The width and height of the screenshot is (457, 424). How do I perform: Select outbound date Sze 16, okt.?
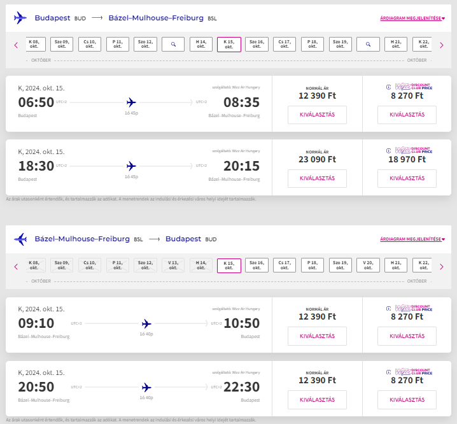point(257,45)
